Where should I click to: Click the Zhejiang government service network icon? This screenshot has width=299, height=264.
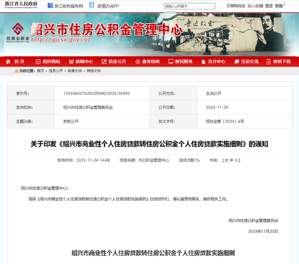[50, 6]
